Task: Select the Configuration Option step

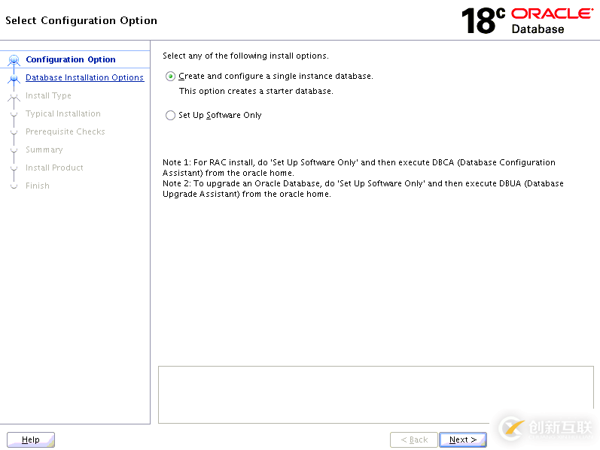Action: pyautogui.click(x=71, y=59)
